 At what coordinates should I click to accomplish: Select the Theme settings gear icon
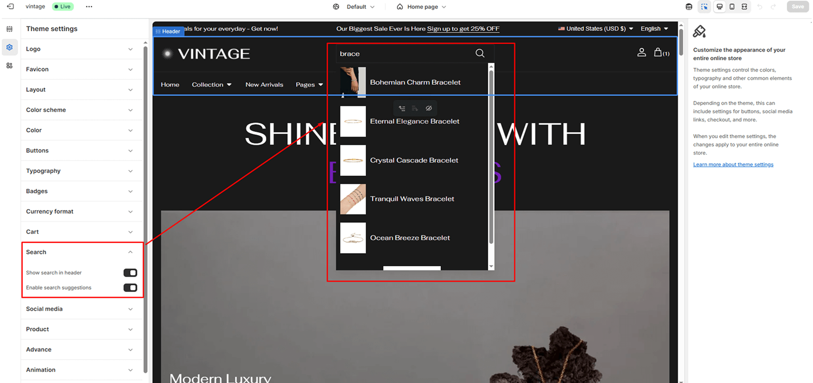tap(9, 47)
